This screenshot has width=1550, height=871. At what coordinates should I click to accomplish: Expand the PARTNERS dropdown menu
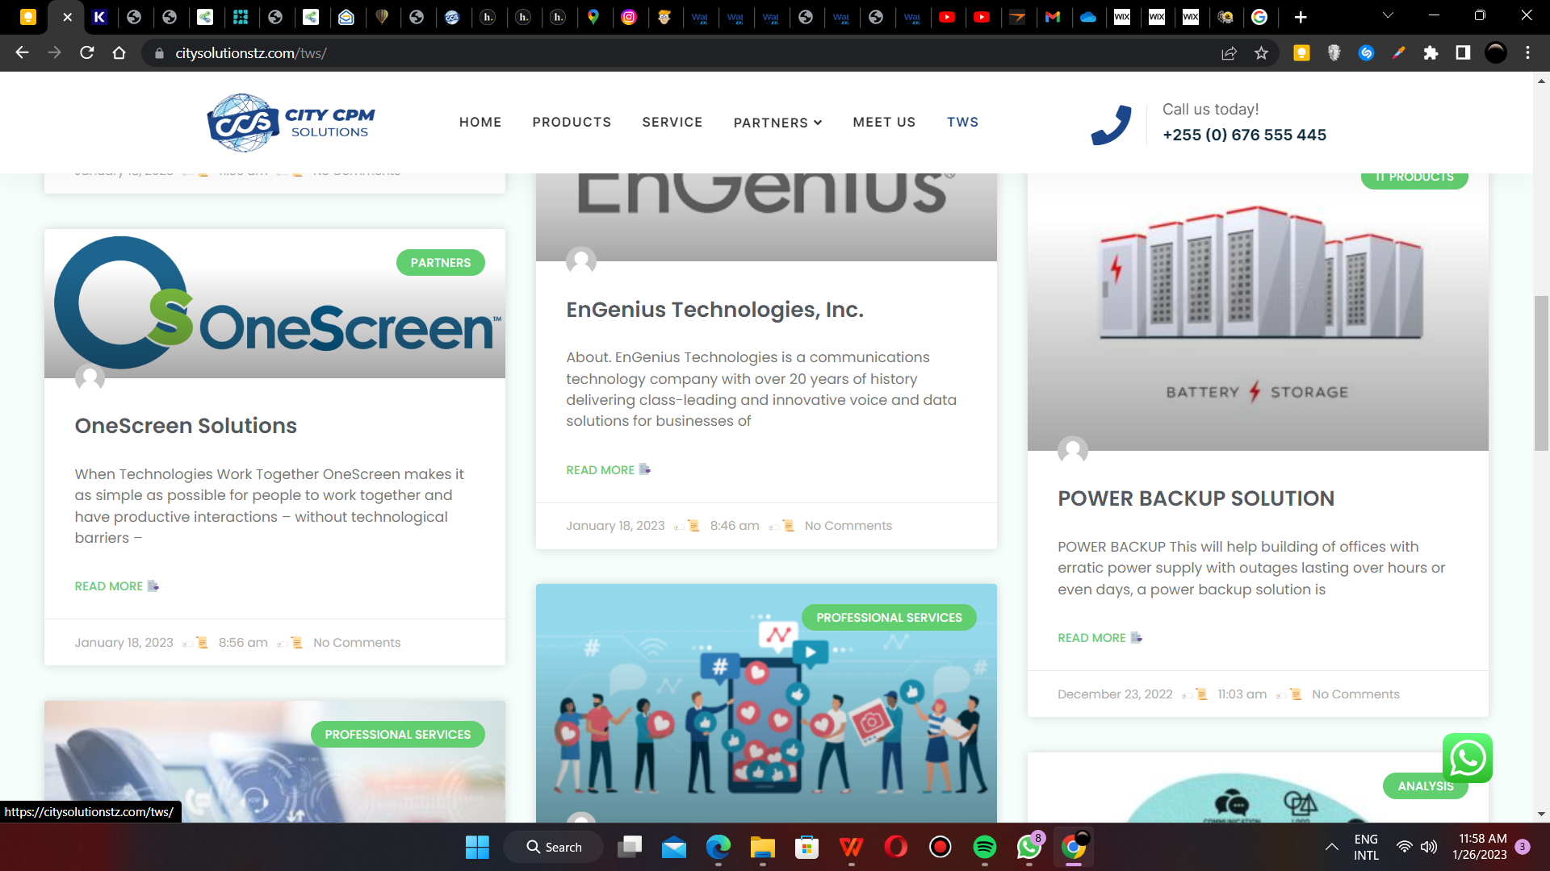pyautogui.click(x=777, y=123)
